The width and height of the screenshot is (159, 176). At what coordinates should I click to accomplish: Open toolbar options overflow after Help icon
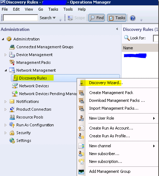point(141,20)
